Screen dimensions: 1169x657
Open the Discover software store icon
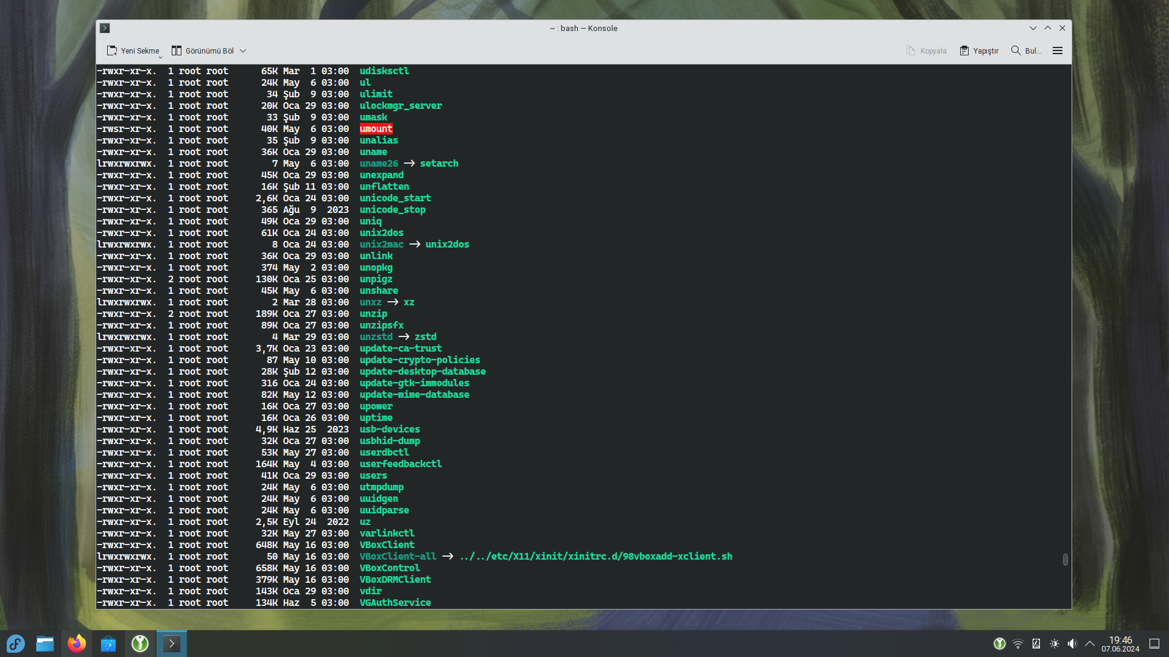click(x=108, y=644)
